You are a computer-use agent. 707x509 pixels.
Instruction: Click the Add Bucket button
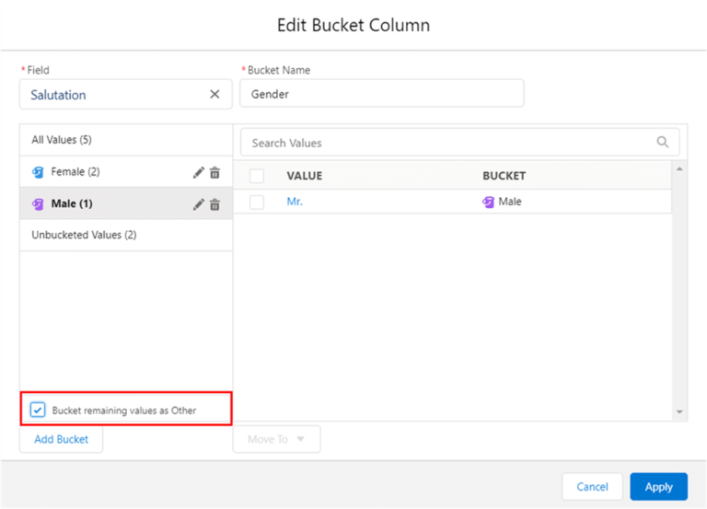coord(62,439)
